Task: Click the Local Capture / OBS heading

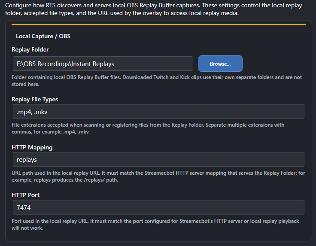Action: coord(43,36)
